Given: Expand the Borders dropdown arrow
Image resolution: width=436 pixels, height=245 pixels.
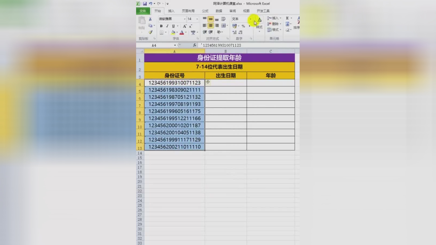Looking at the screenshot, I should 166,33.
